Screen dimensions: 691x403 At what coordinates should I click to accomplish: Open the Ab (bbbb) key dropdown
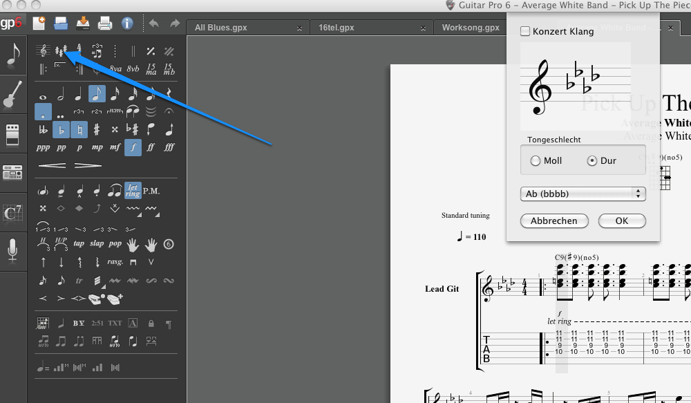click(583, 194)
